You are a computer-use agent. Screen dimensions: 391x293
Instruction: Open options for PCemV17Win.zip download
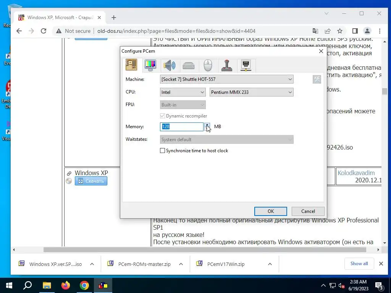[270, 264]
